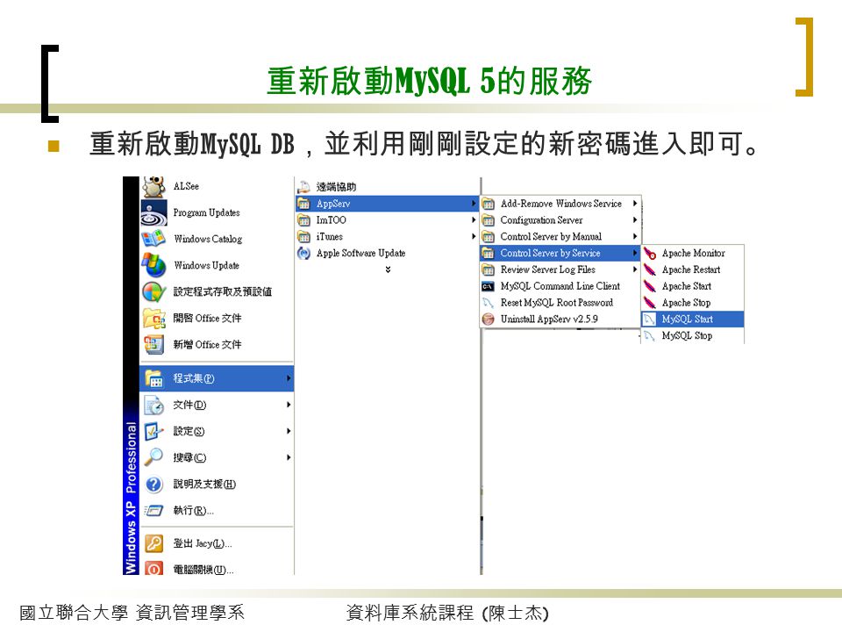842x632 pixels.
Task: Open Review Server Log Files entry
Action: point(560,269)
